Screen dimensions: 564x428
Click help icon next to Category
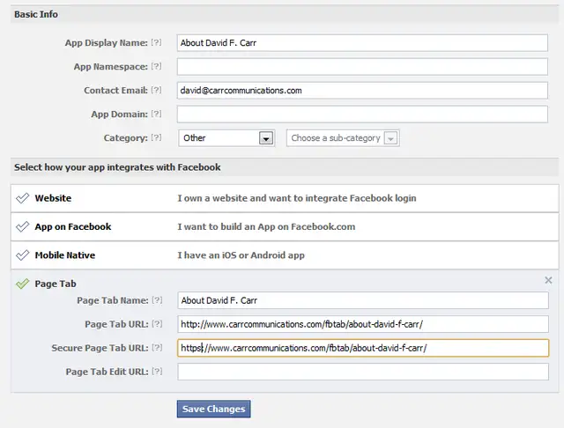[156, 137]
